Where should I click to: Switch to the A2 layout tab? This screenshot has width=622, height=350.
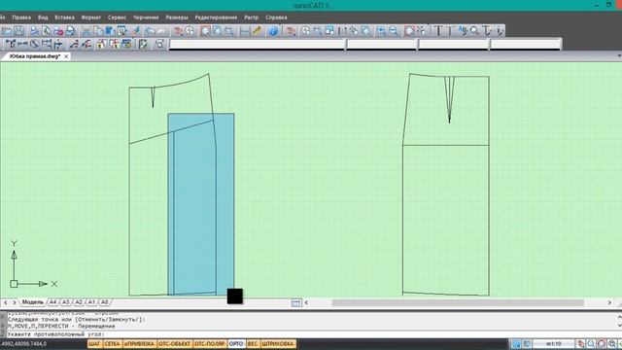pyautogui.click(x=79, y=302)
